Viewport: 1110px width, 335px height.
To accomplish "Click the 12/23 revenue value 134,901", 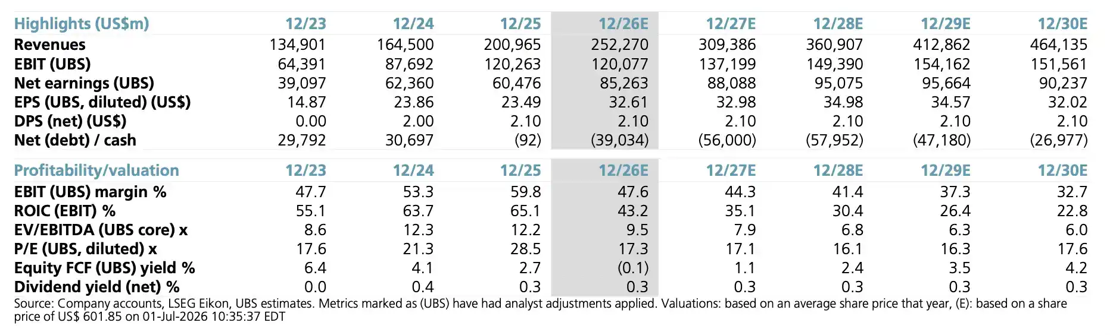I will (x=298, y=45).
